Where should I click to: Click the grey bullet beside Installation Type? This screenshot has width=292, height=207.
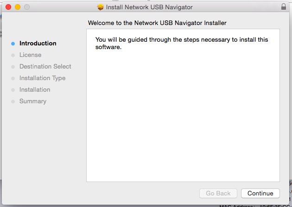[x=13, y=78]
